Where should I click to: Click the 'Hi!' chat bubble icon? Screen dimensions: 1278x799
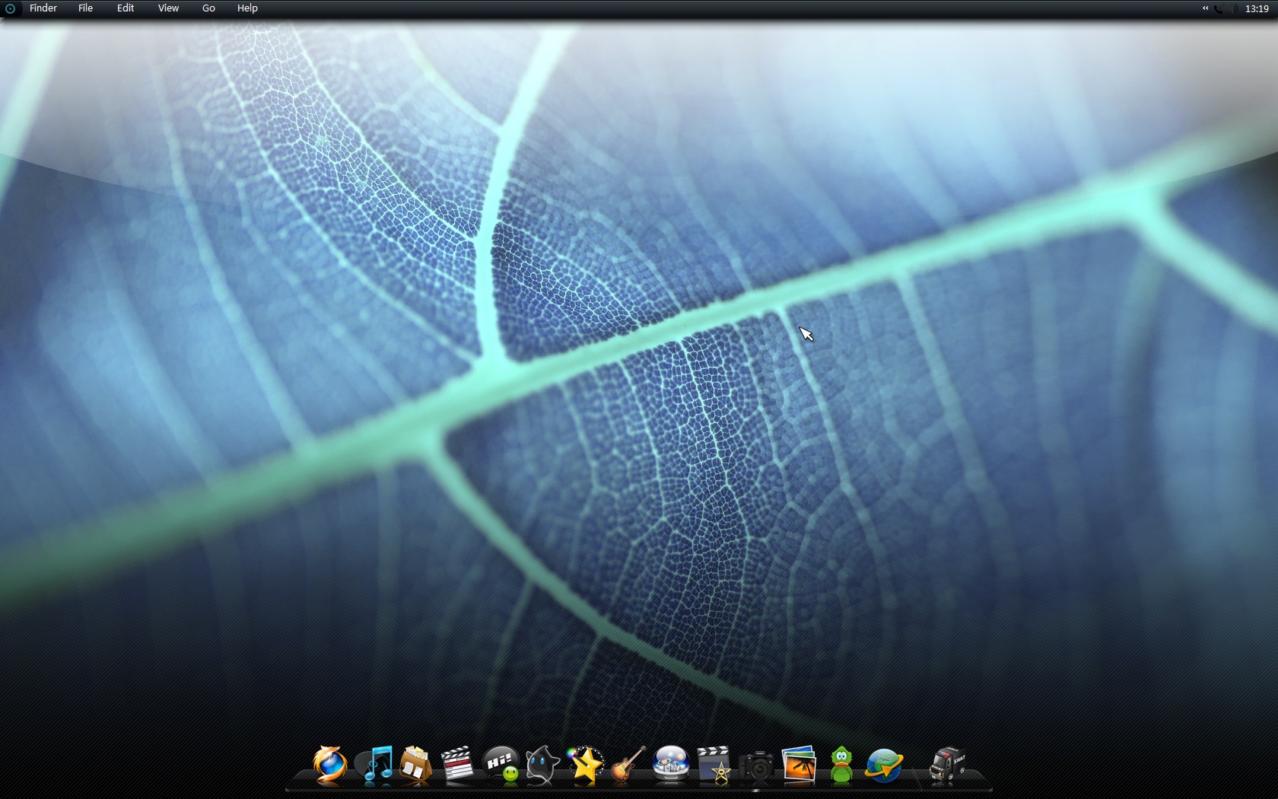pyautogui.click(x=501, y=764)
